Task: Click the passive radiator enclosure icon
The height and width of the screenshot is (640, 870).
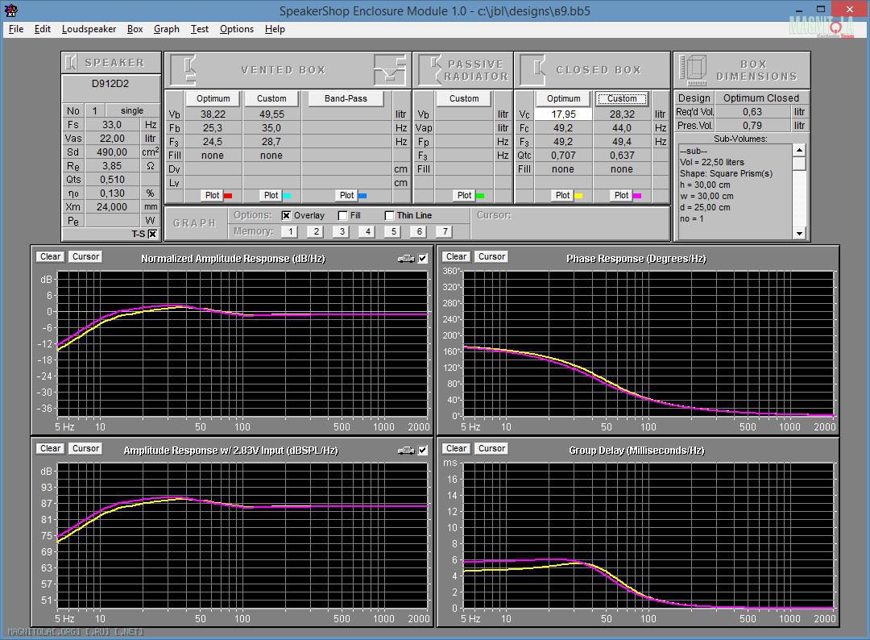Action: point(430,70)
